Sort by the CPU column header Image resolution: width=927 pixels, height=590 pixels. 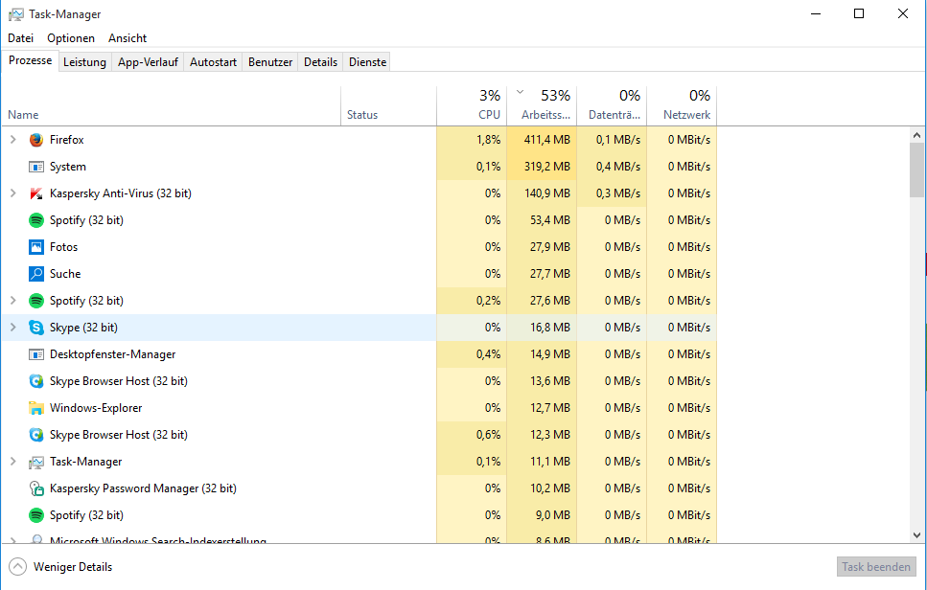tap(472, 106)
